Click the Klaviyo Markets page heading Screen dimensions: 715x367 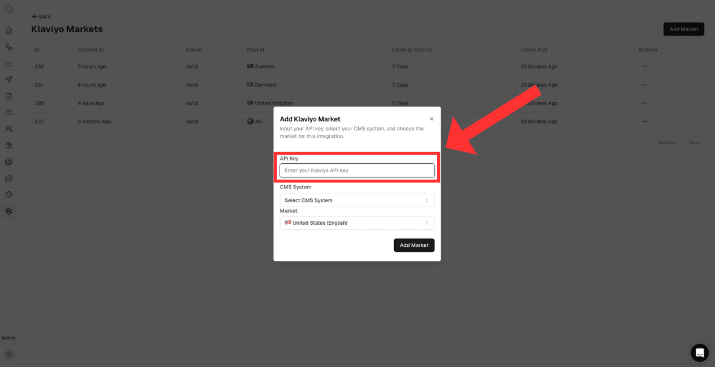tap(67, 29)
